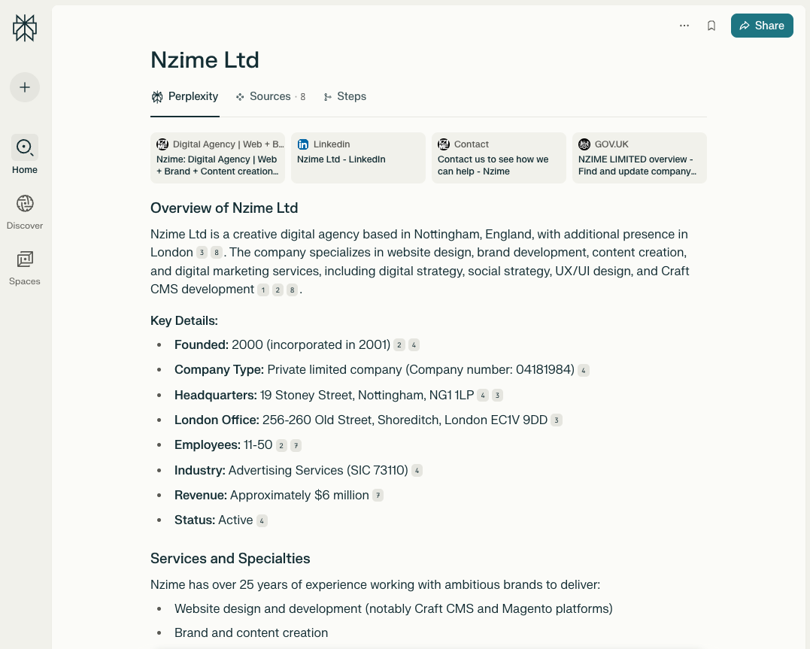Open the LinkedIn source card
810x649 pixels.
tap(358, 158)
